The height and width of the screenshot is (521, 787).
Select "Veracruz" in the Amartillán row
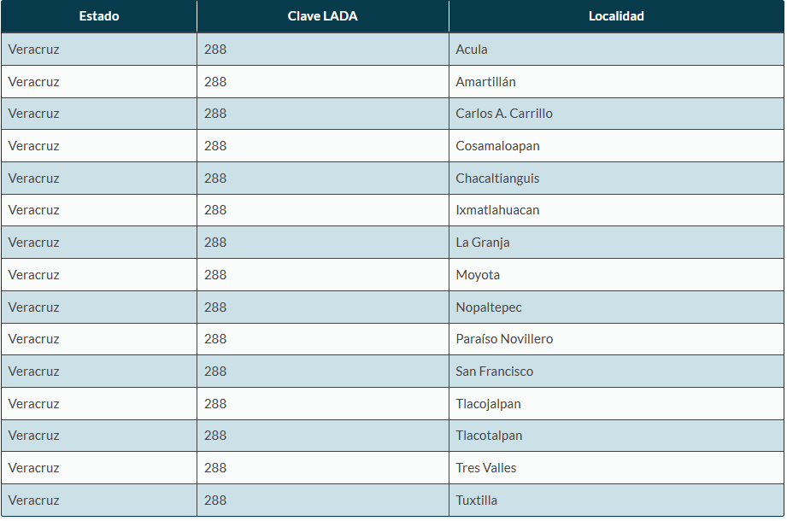coord(33,82)
